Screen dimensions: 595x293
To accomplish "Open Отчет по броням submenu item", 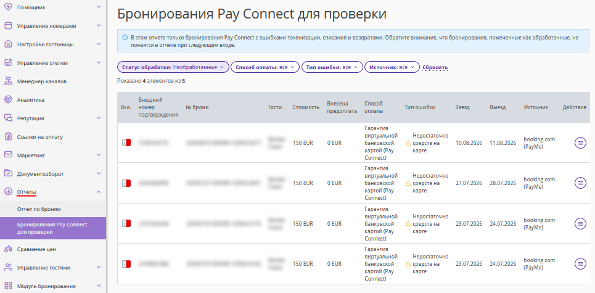I will [x=53, y=209].
